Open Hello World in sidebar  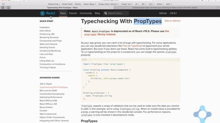[x=45, y=31]
